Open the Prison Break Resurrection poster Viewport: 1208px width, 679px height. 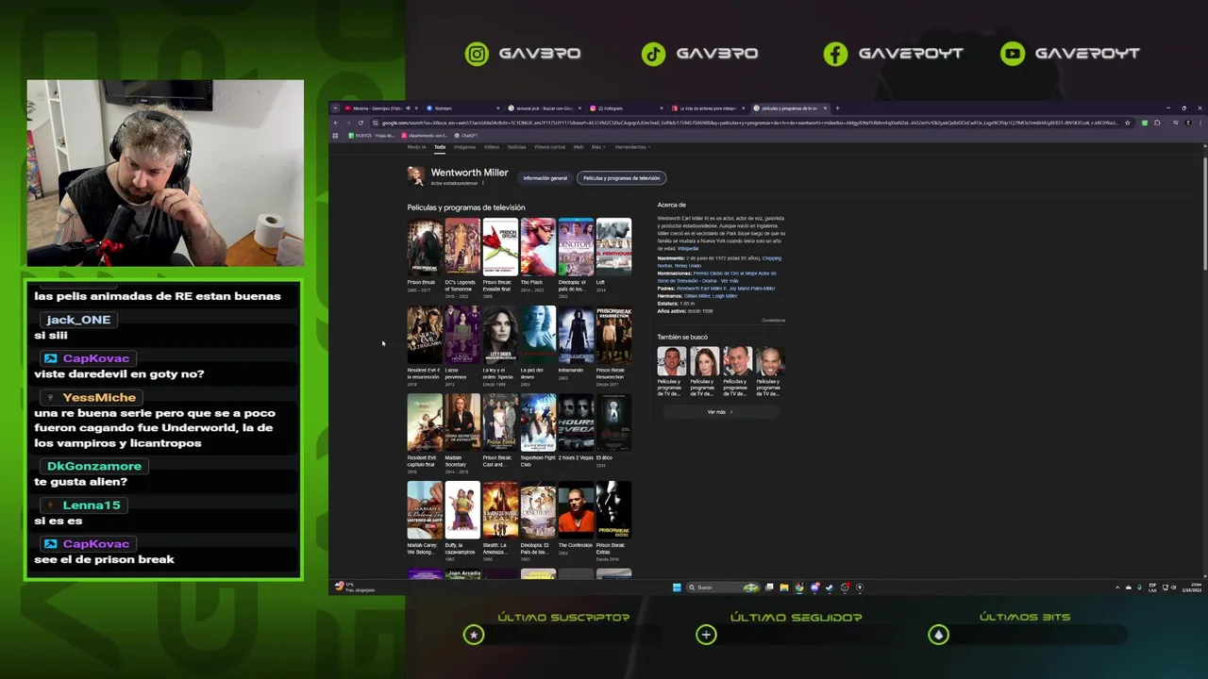[613, 335]
